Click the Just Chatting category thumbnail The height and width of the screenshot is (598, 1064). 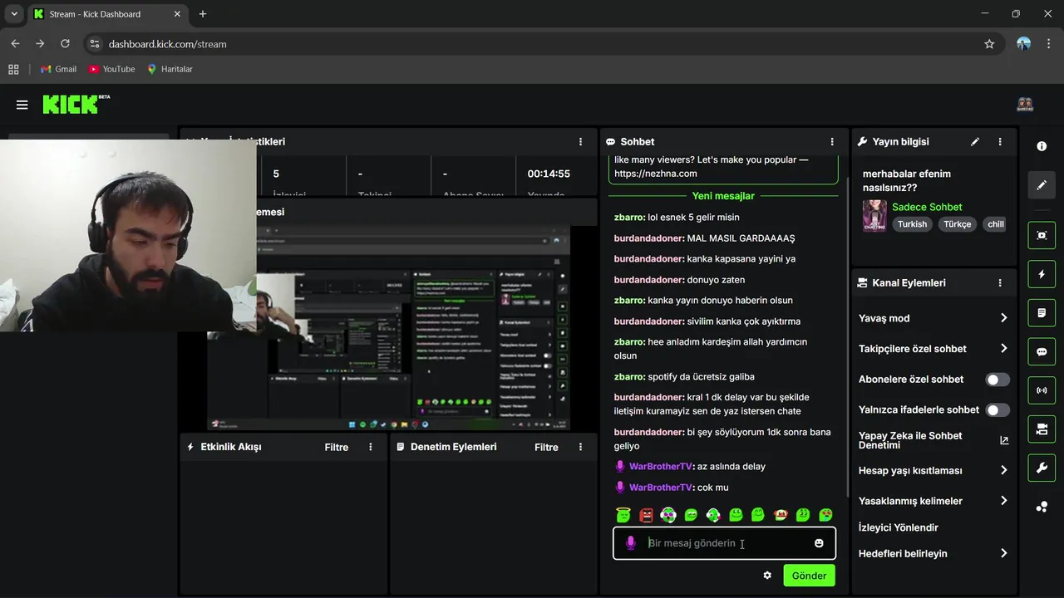874,216
